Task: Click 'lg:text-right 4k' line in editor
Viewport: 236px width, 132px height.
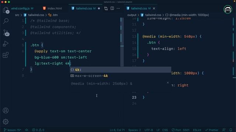Action: pyautogui.click(x=52, y=63)
